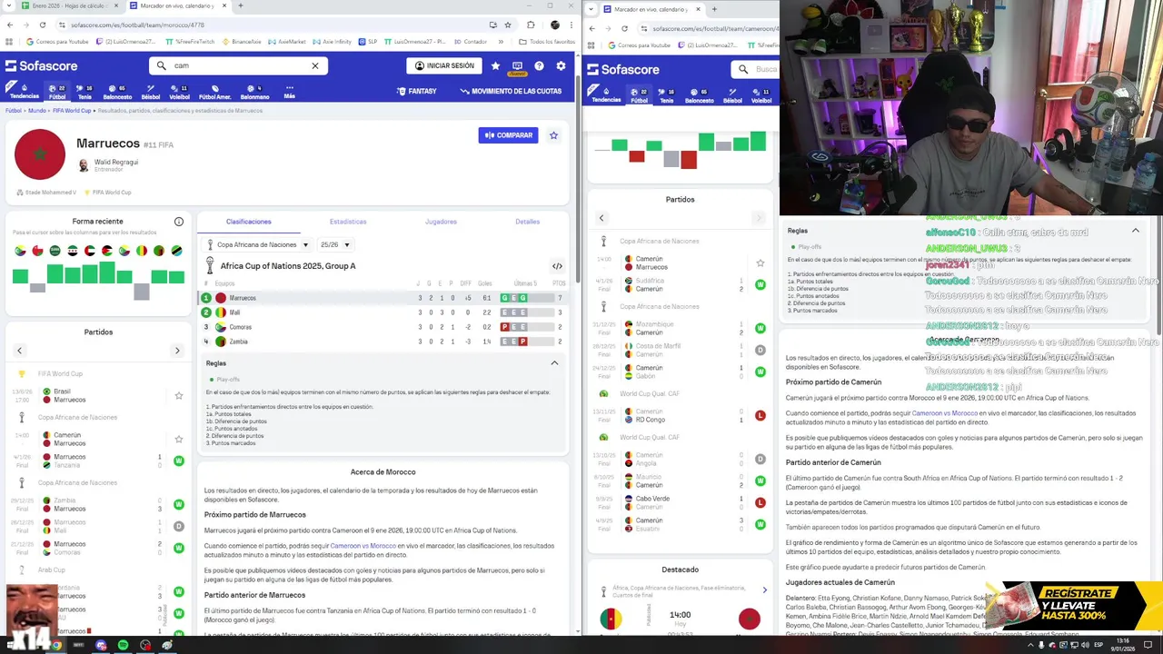Toggle star for the Brasil vs Marruecos match
Viewport: 1163px width, 654px height.
[x=179, y=395]
